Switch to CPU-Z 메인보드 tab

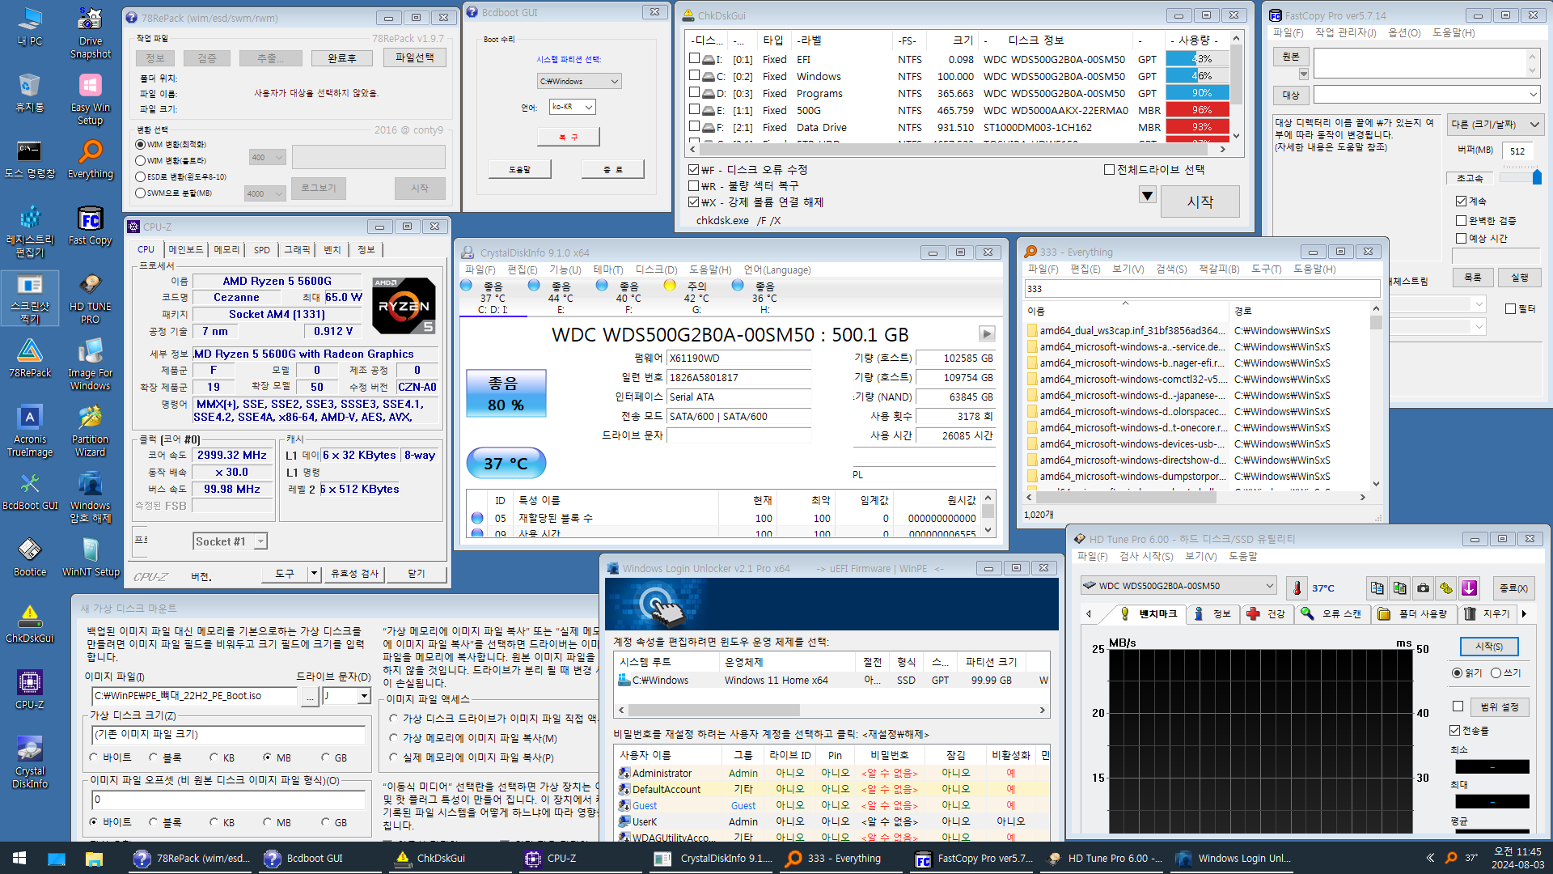[x=185, y=250]
